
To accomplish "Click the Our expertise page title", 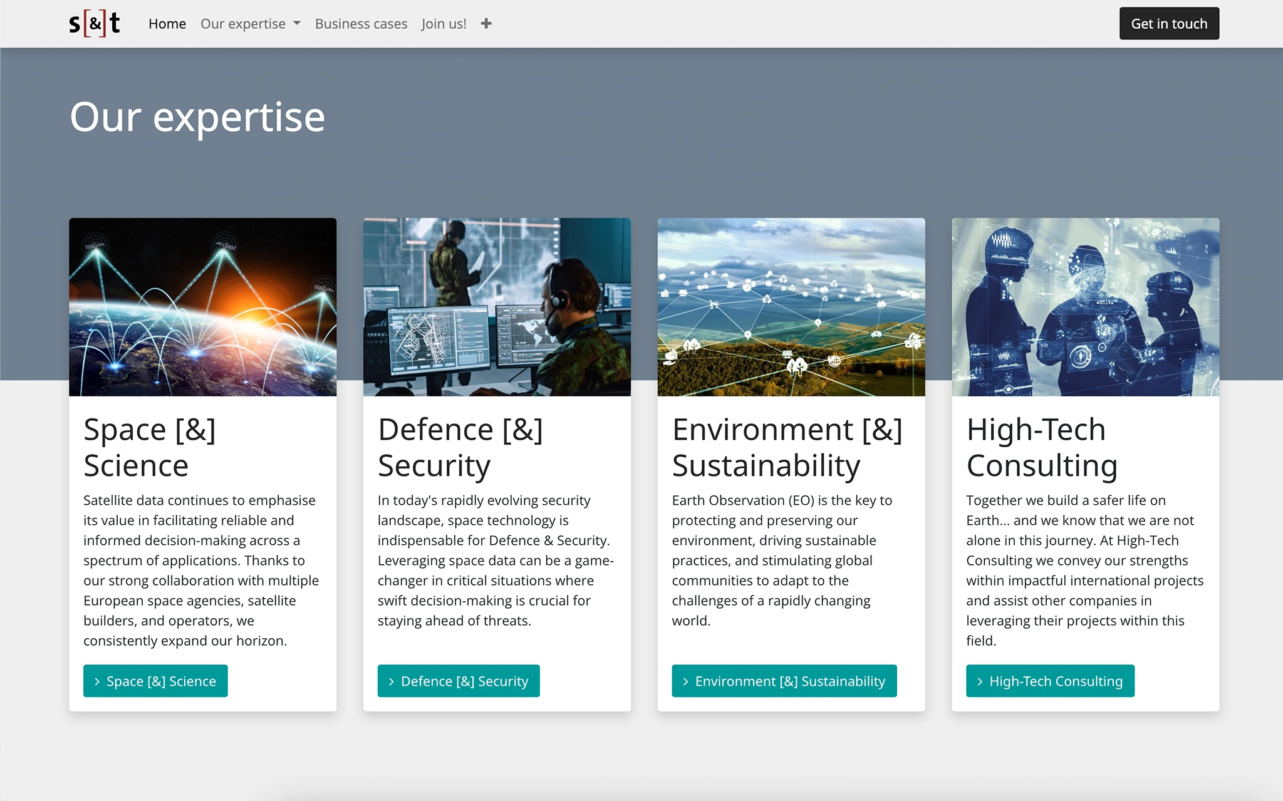I will 197,117.
